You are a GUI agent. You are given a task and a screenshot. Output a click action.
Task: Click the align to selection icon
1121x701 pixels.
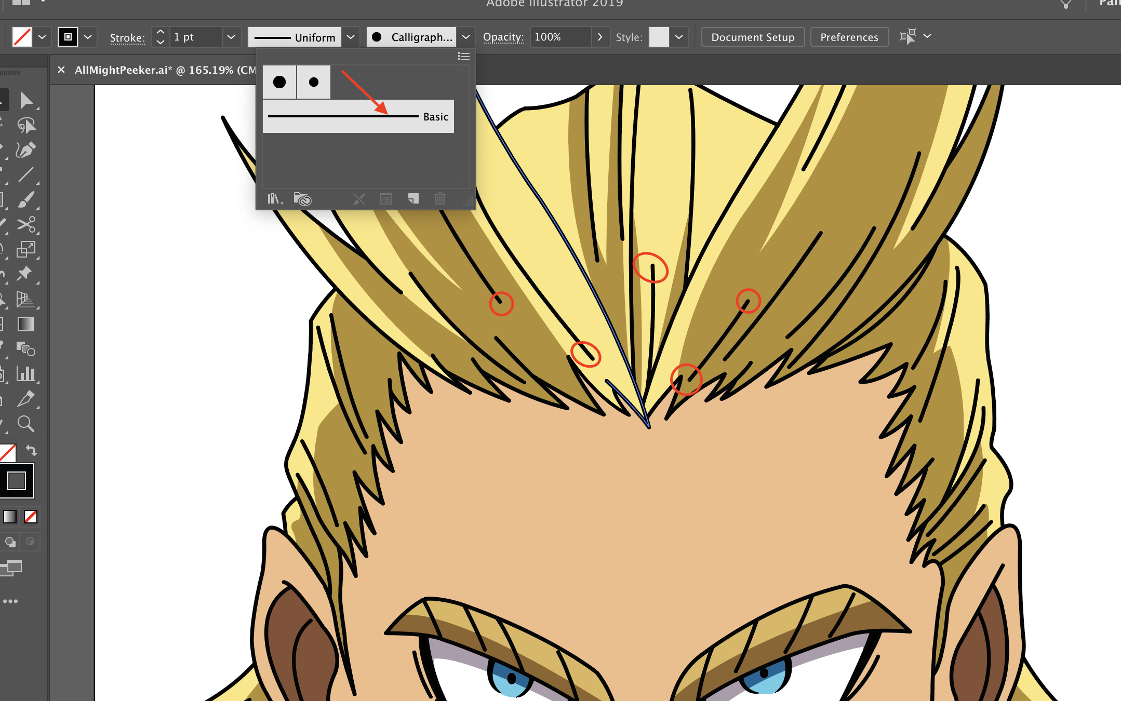pyautogui.click(x=908, y=37)
